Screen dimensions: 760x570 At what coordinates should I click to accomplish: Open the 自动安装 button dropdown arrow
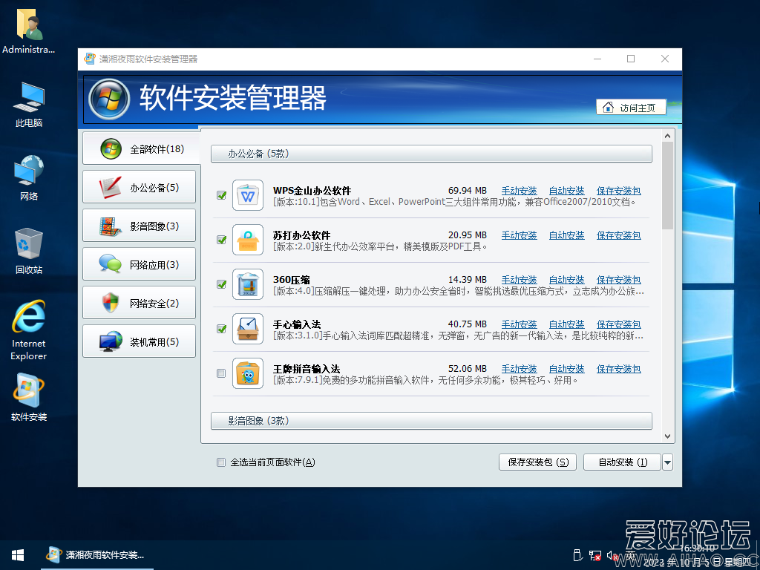(666, 462)
